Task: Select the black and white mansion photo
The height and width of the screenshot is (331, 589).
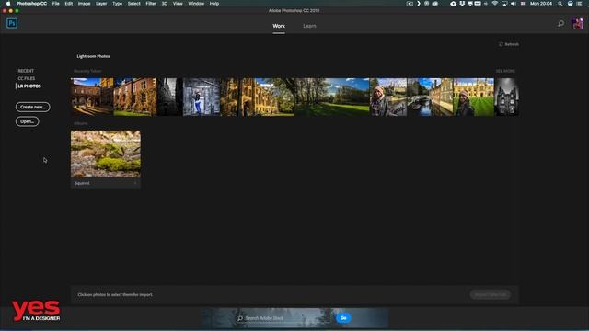Action: click(507, 97)
